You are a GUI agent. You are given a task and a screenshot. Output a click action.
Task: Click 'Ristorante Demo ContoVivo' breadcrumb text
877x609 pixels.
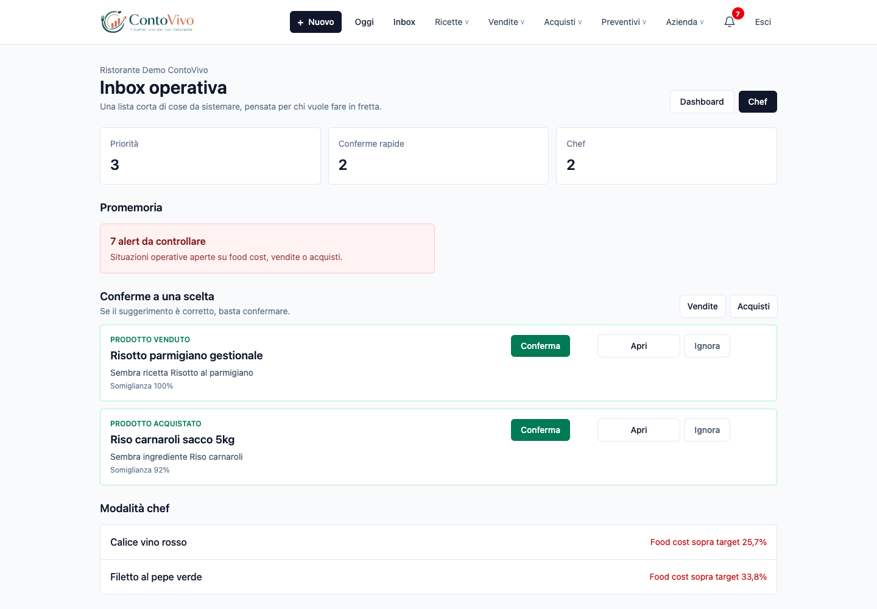[154, 70]
